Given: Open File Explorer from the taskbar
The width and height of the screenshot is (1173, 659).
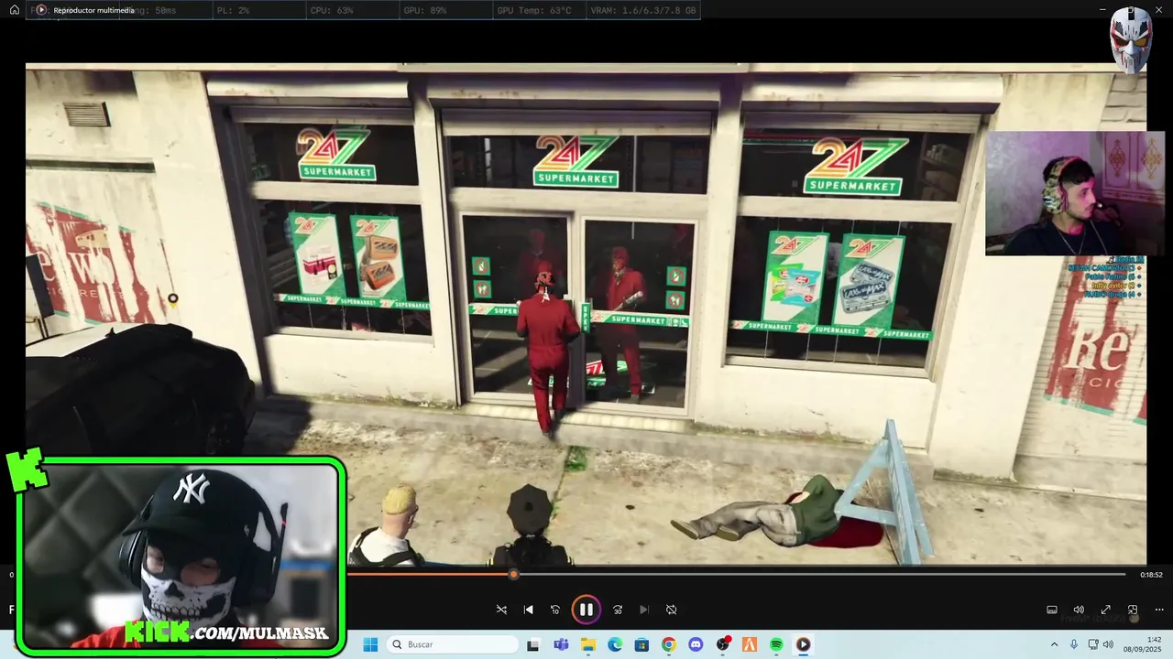Looking at the screenshot, I should pos(587,644).
